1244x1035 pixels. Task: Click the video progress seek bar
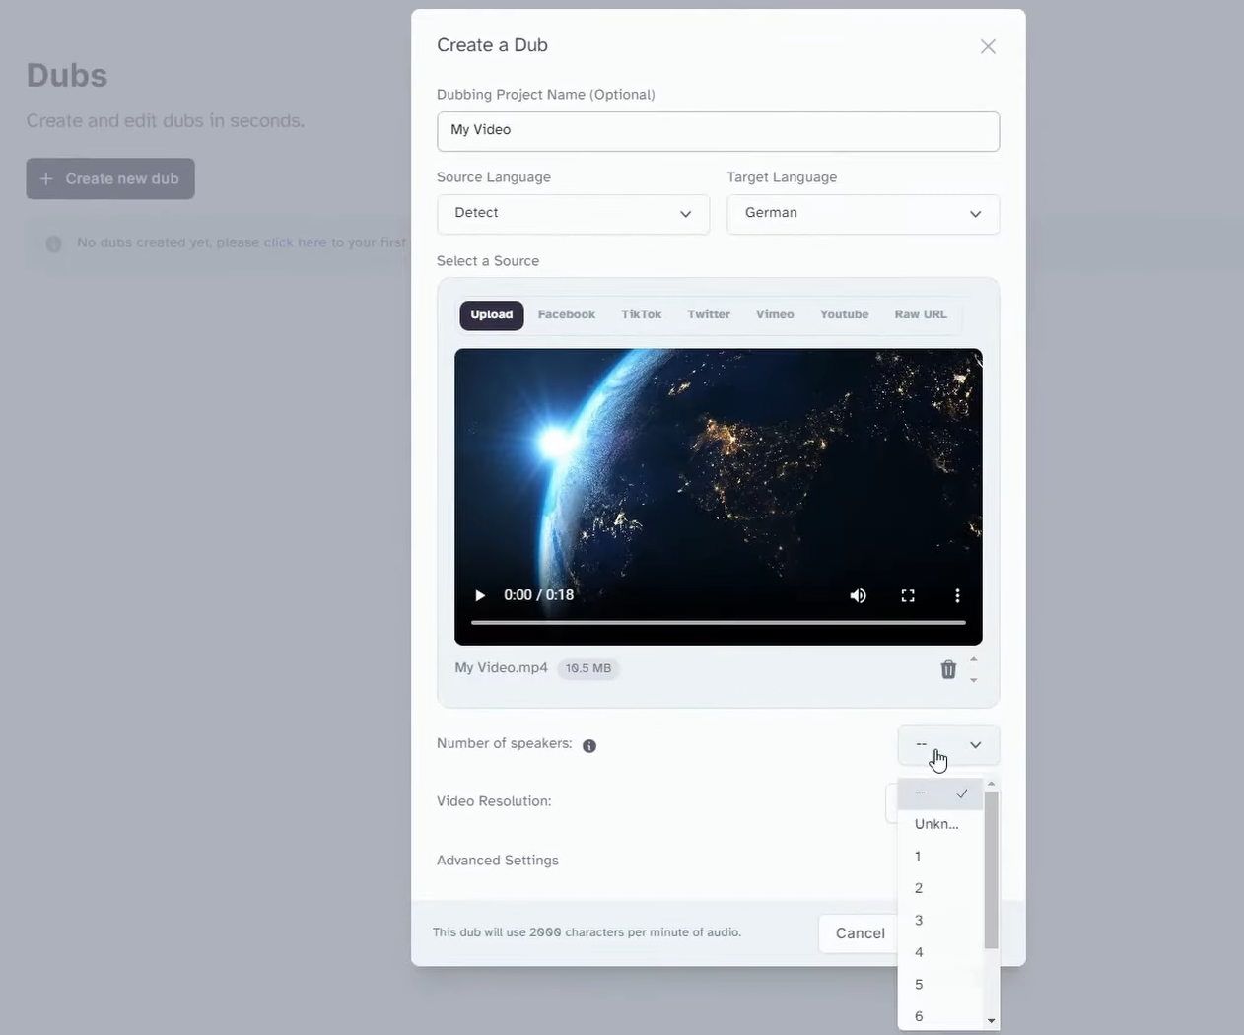point(718,623)
